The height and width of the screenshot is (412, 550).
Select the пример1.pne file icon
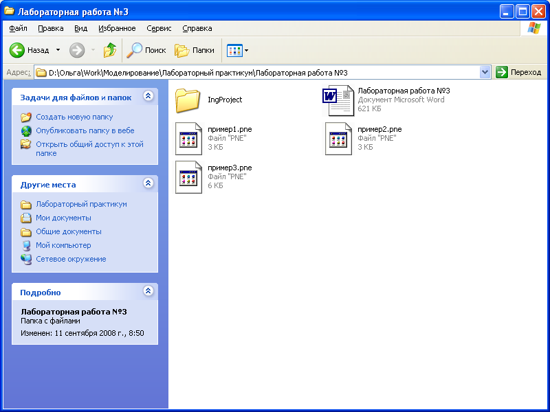(x=188, y=139)
